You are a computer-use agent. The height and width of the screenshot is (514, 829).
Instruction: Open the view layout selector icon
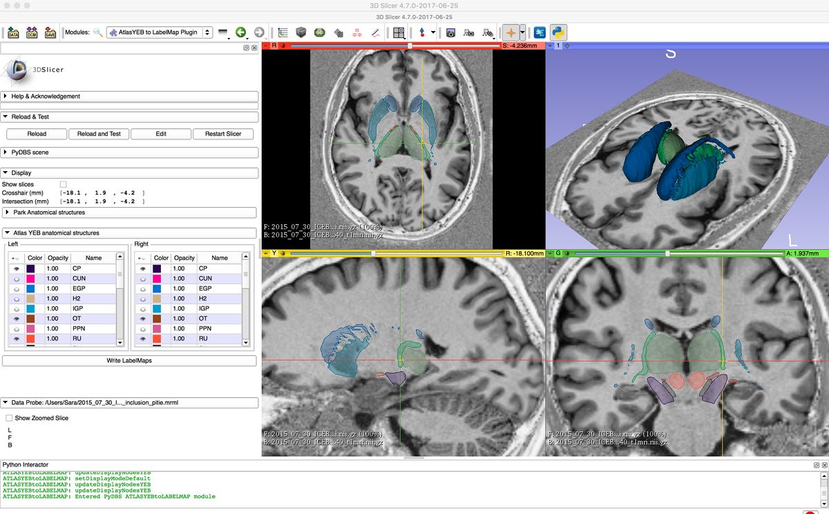pyautogui.click(x=399, y=32)
